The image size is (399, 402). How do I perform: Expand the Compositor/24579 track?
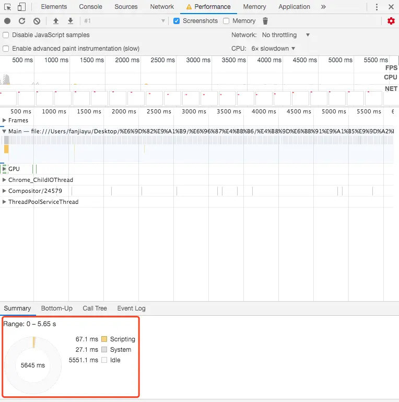pyautogui.click(x=4, y=191)
